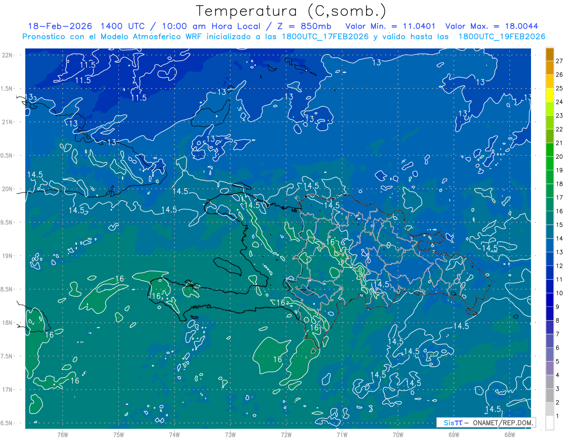
Task: Click the "1800UTC_19FEB2026" valid-until time
Action: (501, 37)
